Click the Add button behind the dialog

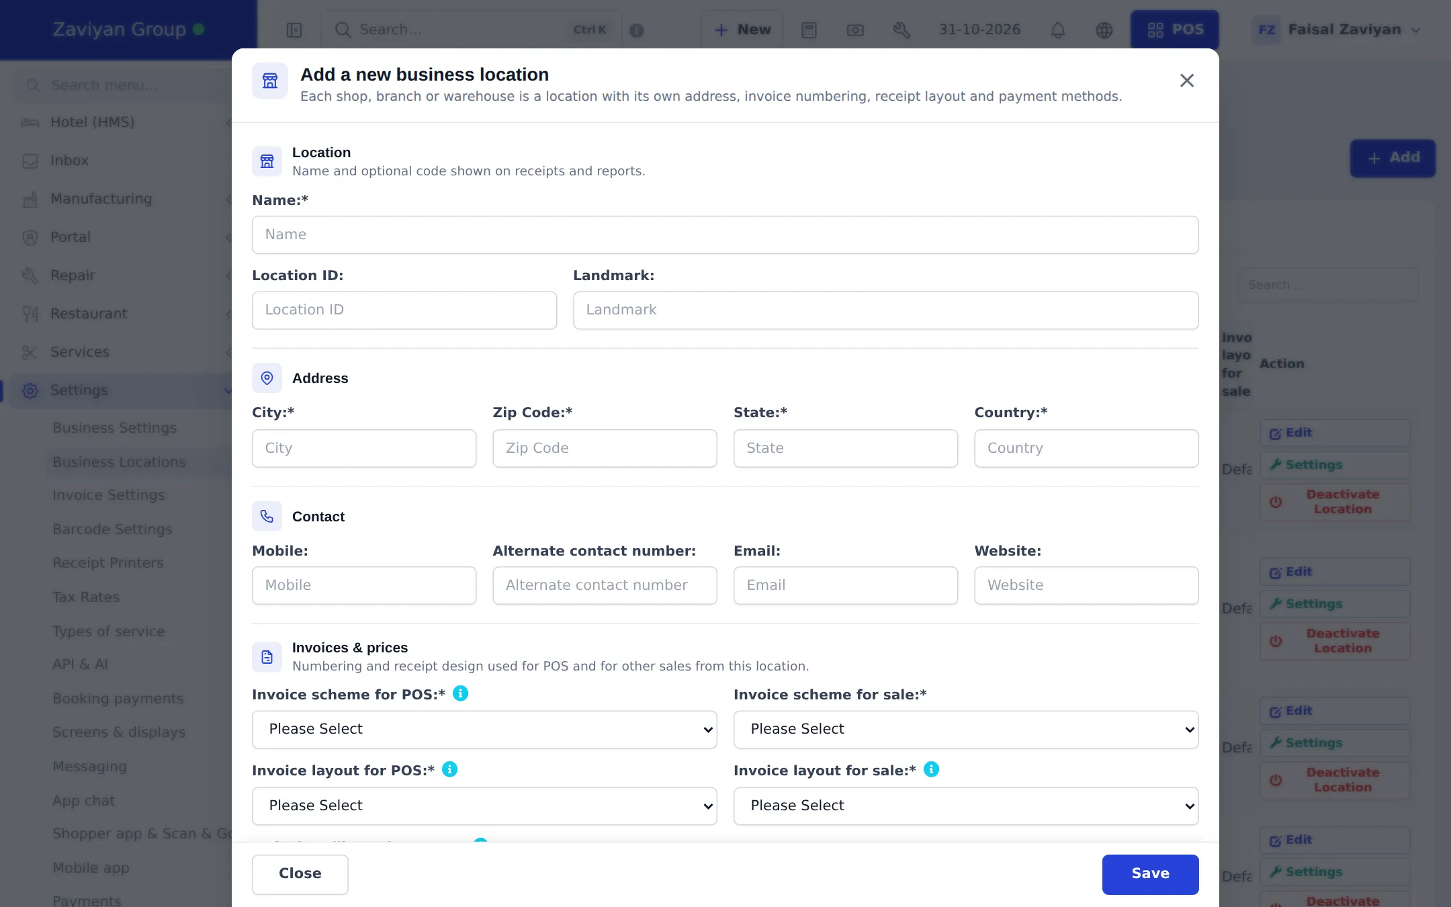(1393, 158)
